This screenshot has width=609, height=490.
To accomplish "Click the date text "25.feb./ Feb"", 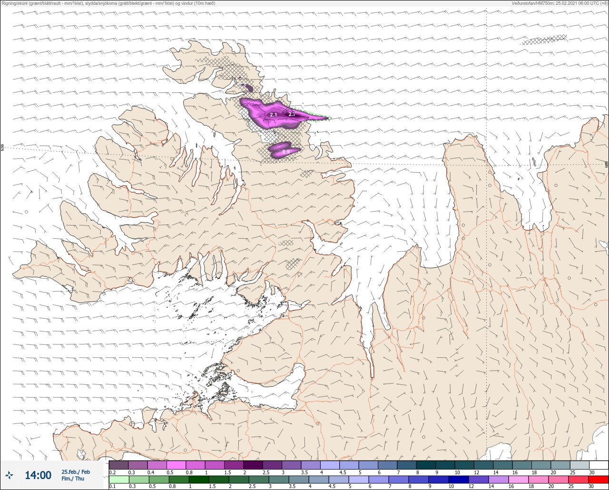I will tap(76, 471).
